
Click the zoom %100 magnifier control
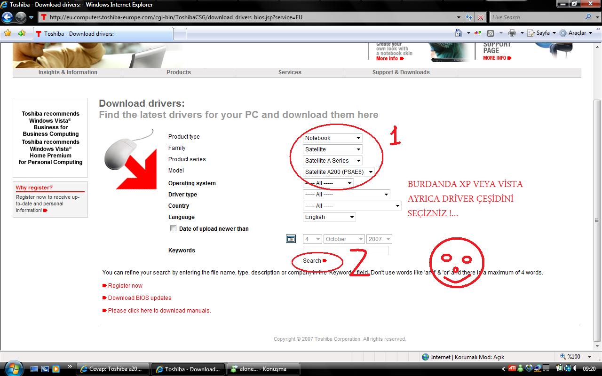pos(571,357)
